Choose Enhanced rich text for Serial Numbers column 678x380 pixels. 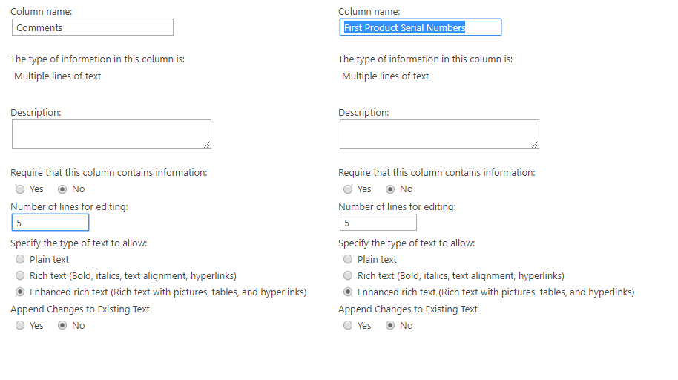tap(348, 292)
